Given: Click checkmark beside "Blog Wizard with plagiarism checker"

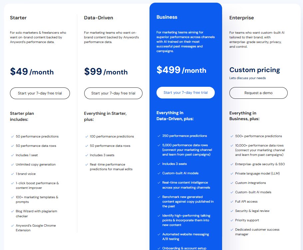Looking at the screenshot, I should tap(12, 212).
